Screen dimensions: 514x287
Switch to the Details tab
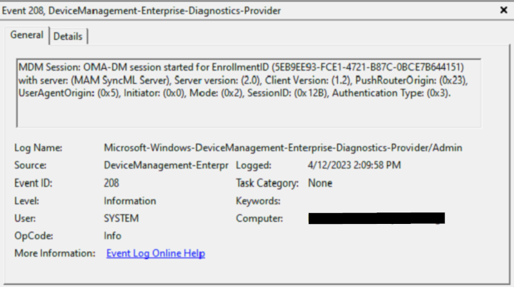tap(68, 36)
